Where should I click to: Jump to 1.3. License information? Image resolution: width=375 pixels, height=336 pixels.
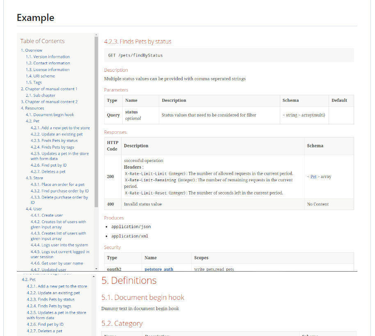[48, 70]
